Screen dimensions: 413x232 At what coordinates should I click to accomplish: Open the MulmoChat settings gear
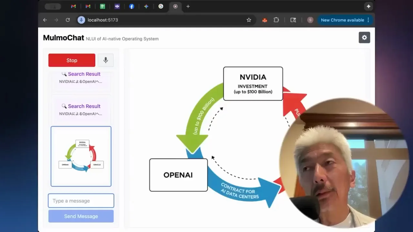[x=364, y=37]
